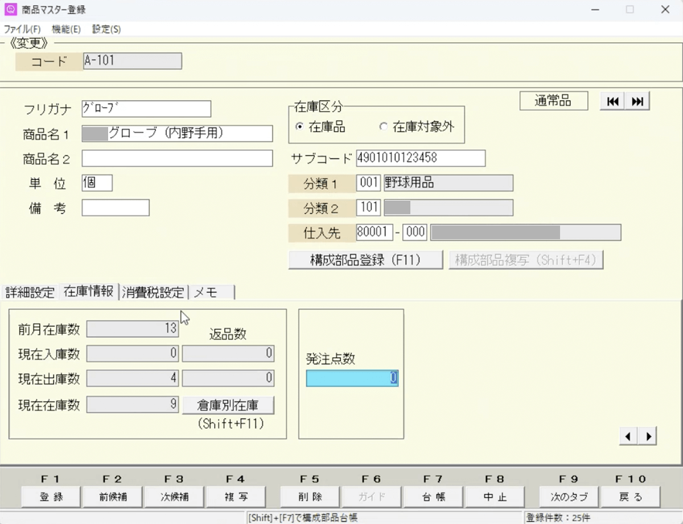Click the サブコード input field
The image size is (683, 524).
point(421,158)
